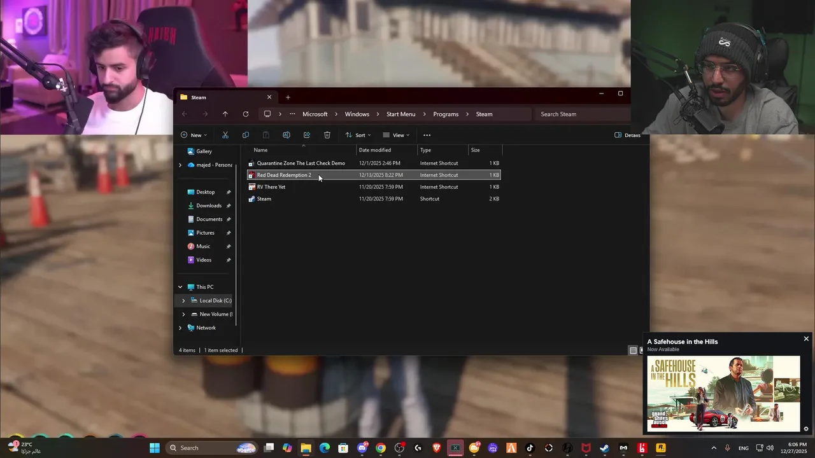The width and height of the screenshot is (815, 458).
Task: Click the taskbar Search box
Action: coord(213,448)
